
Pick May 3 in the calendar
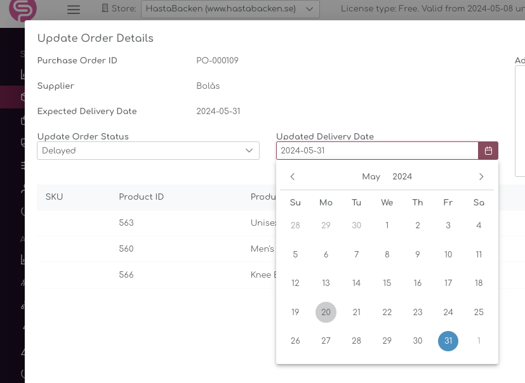coord(448,226)
